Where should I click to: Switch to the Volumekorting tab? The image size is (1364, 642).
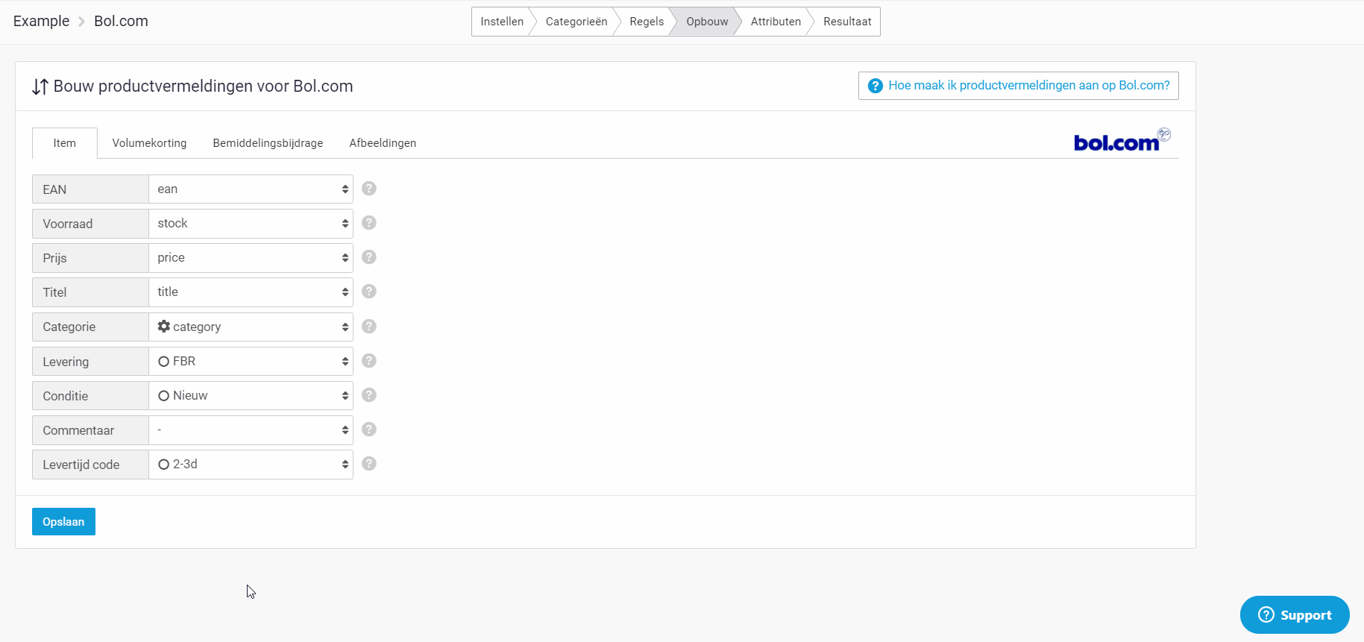pyautogui.click(x=149, y=143)
